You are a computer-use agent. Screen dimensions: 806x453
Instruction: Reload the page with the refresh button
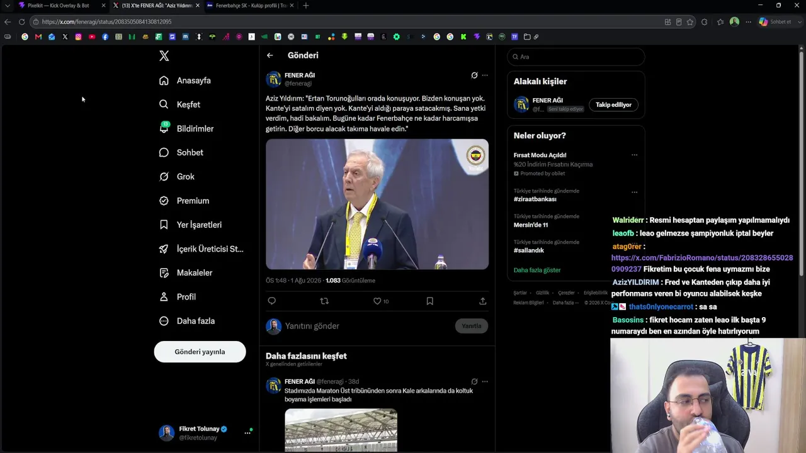click(x=21, y=22)
